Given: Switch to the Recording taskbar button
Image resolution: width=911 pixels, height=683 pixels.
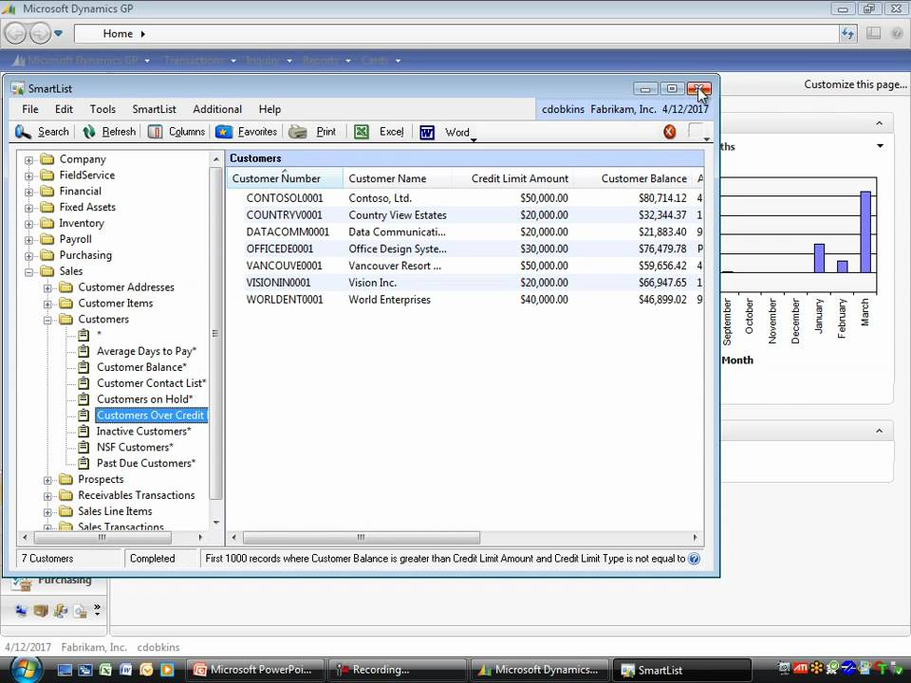Looking at the screenshot, I should [x=398, y=670].
